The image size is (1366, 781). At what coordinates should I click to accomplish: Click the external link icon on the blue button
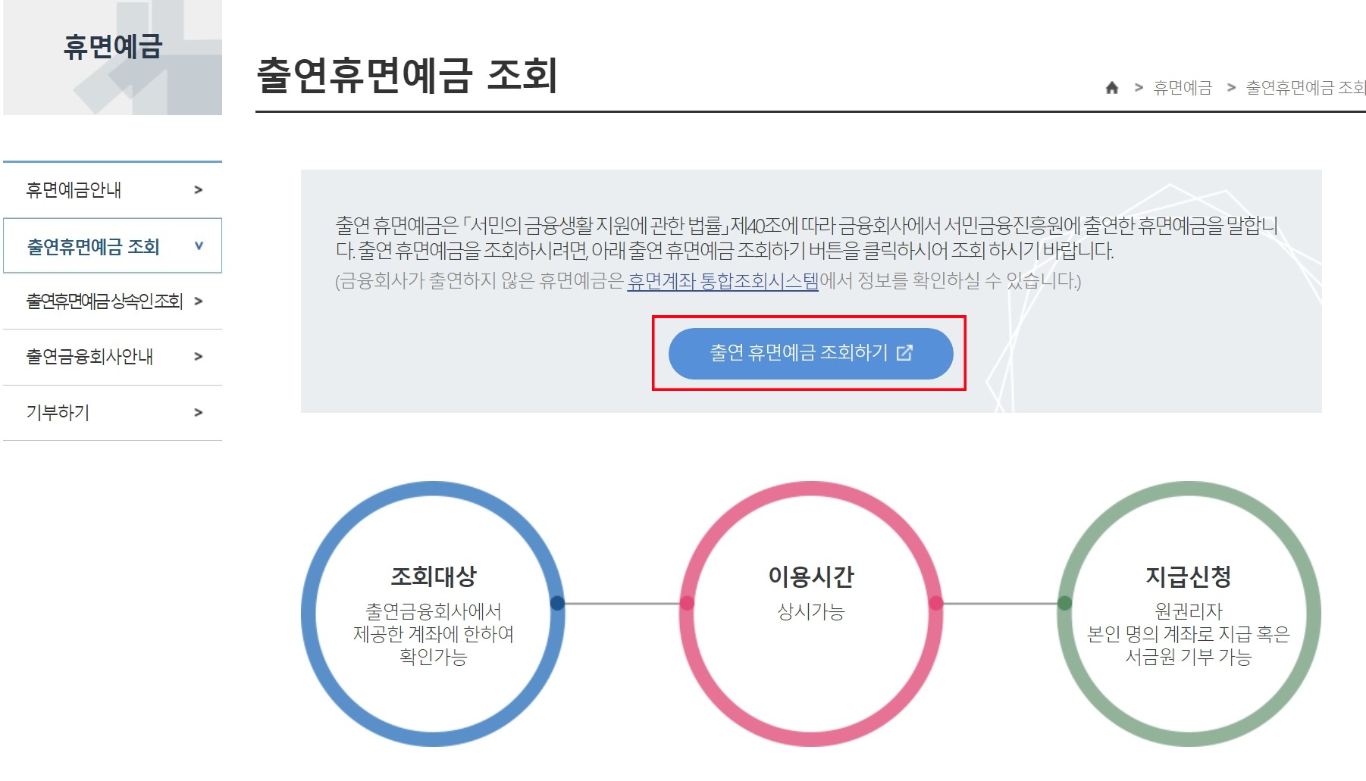(x=905, y=353)
